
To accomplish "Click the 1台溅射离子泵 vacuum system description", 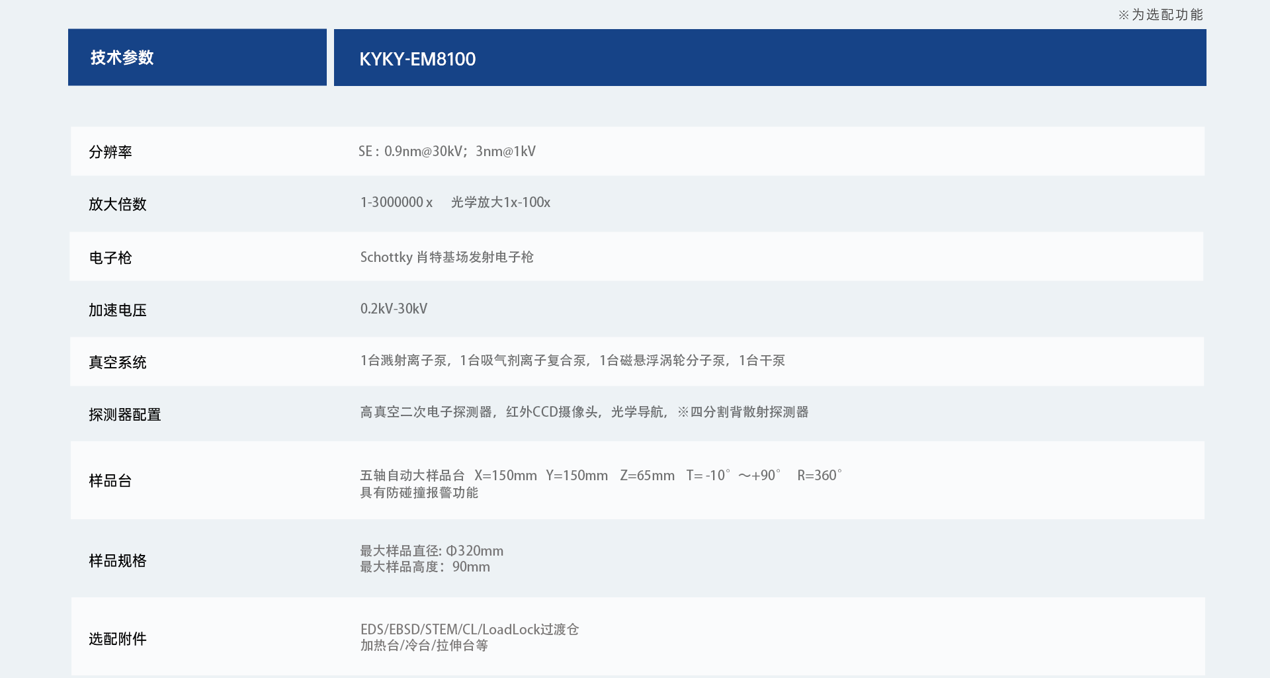I will click(572, 360).
